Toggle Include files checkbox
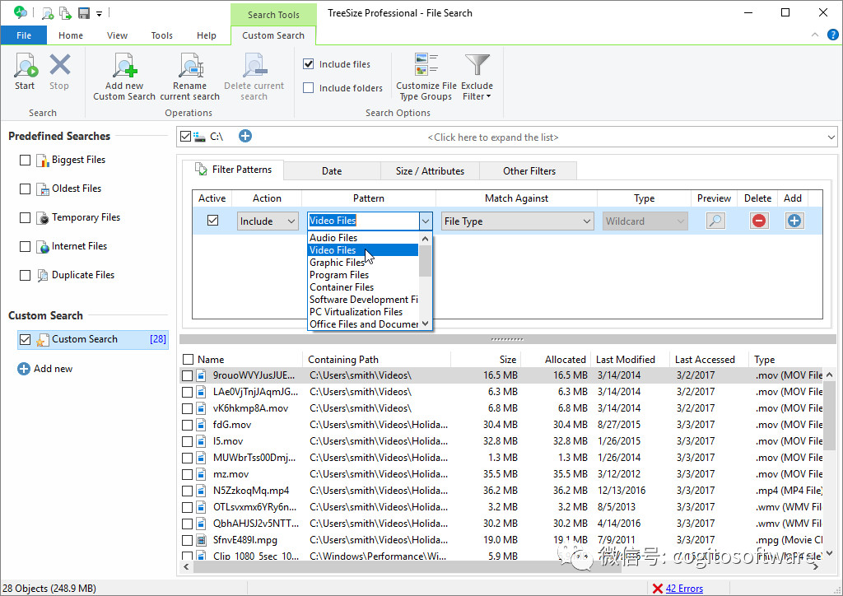The image size is (843, 596). (x=308, y=64)
